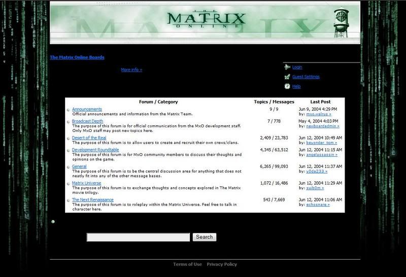View last post by suib0m
The width and height of the screenshot is (406, 277).
(x=315, y=188)
